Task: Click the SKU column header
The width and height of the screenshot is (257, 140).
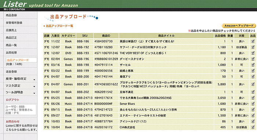Action: point(85,36)
